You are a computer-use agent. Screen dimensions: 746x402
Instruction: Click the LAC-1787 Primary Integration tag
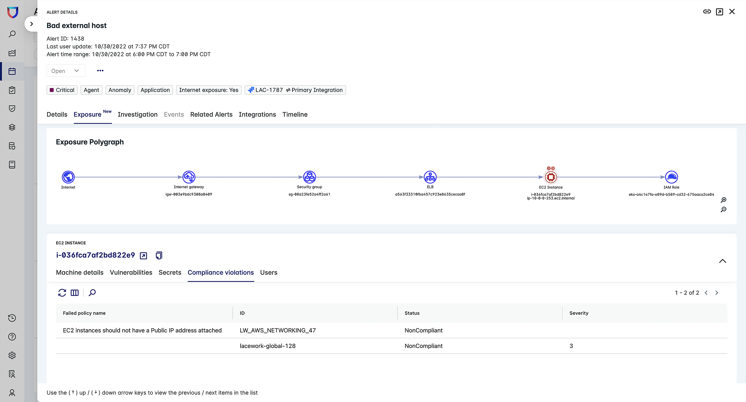295,90
